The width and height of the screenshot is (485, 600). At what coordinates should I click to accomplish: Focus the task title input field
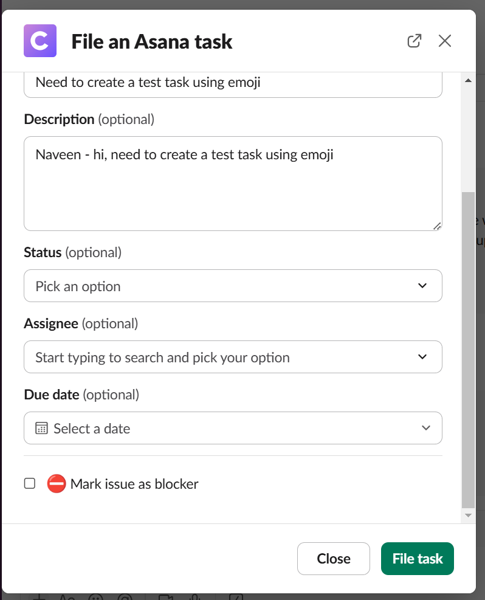pyautogui.click(x=233, y=83)
